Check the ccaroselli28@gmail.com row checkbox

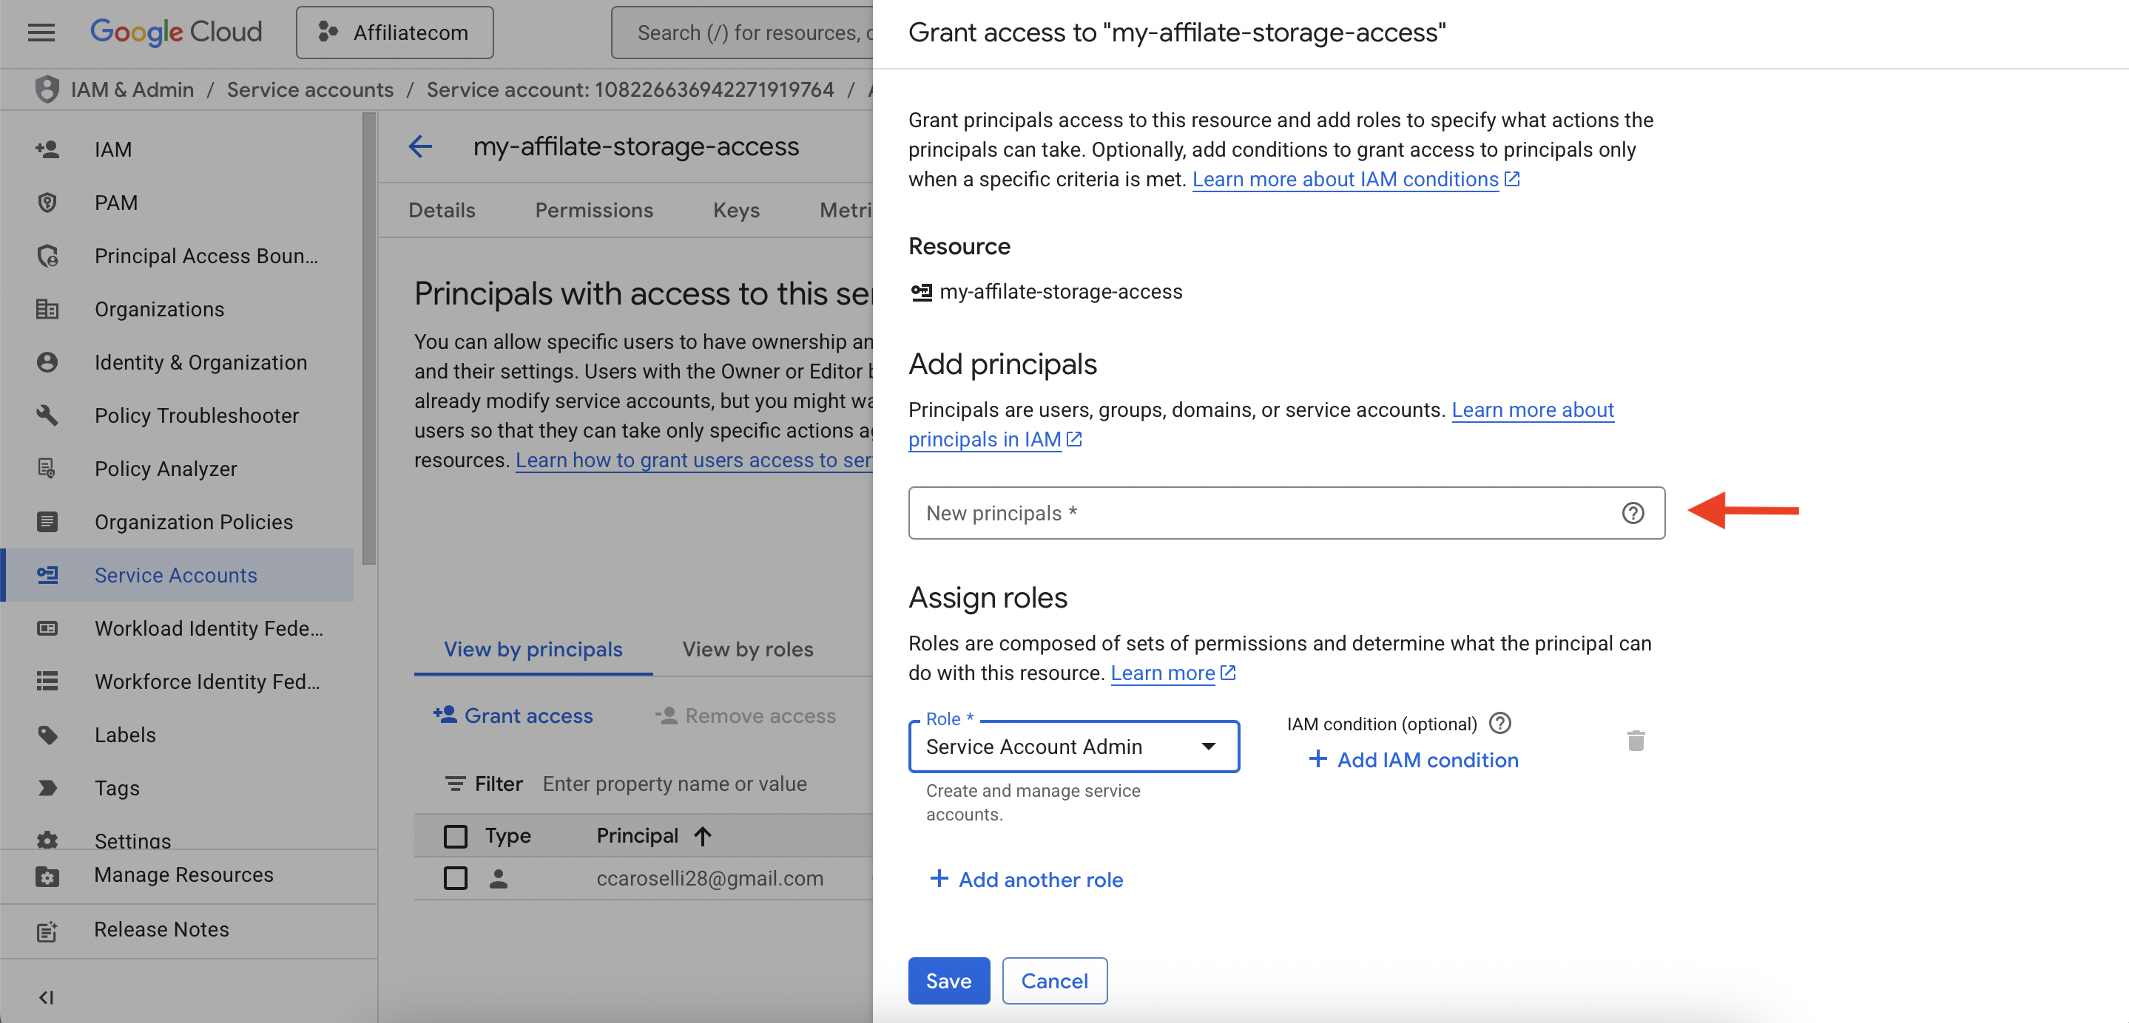point(456,877)
